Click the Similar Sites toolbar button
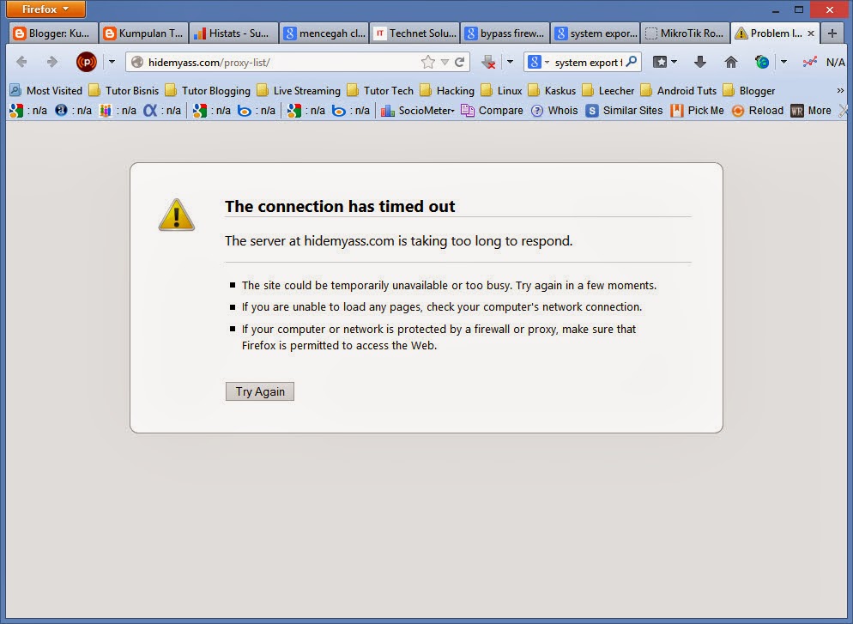The width and height of the screenshot is (853, 624). click(624, 110)
